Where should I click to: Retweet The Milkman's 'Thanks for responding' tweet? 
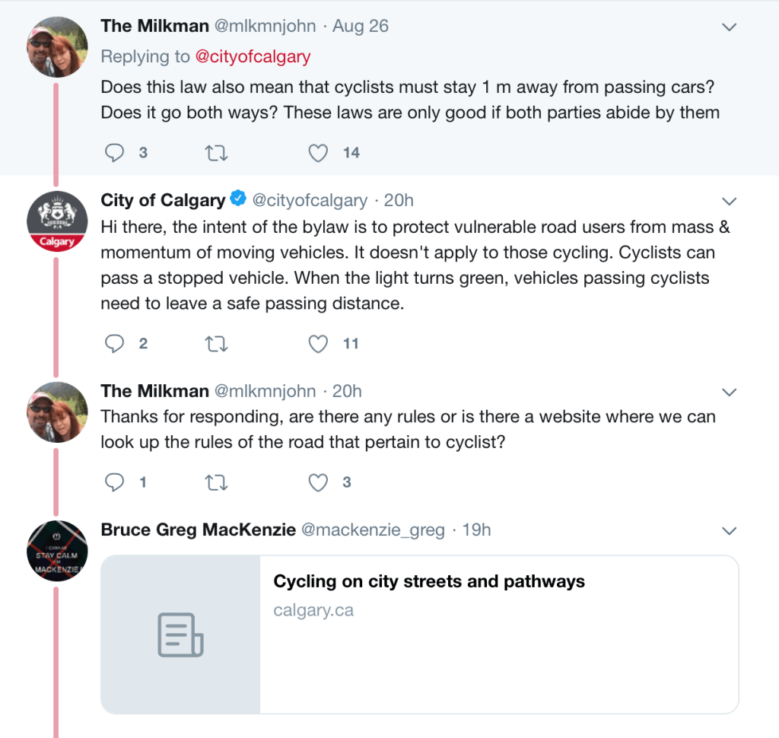tap(216, 482)
